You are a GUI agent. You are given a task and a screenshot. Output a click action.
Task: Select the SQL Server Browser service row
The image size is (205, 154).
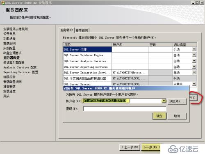(x=87, y=84)
